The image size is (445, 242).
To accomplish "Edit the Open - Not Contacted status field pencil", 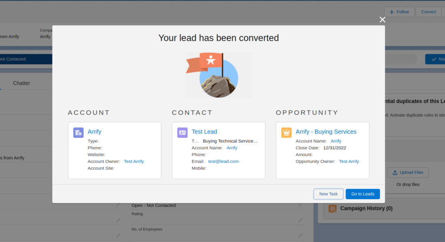I will 300,204.
